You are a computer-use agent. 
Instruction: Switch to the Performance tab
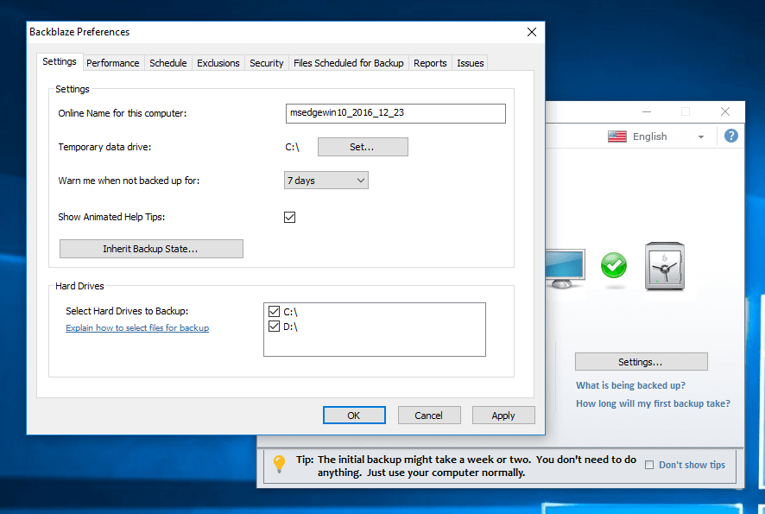112,63
